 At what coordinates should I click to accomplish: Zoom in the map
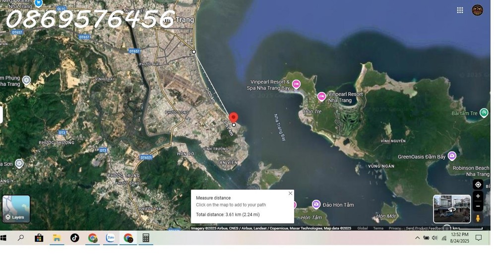pos(478,196)
